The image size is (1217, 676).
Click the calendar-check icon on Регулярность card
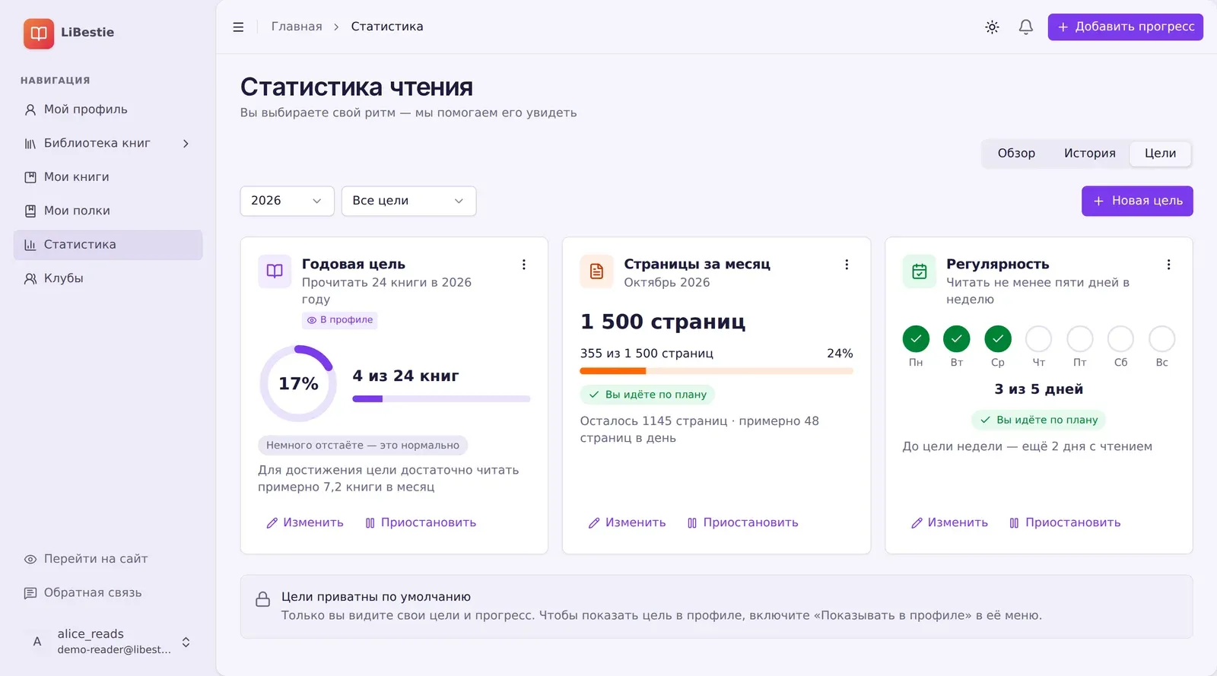[x=919, y=271]
